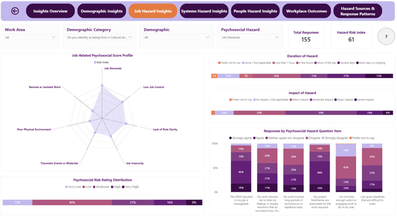Switch to the Demographic Insights tab
The height and width of the screenshot is (217, 397).
click(x=101, y=11)
